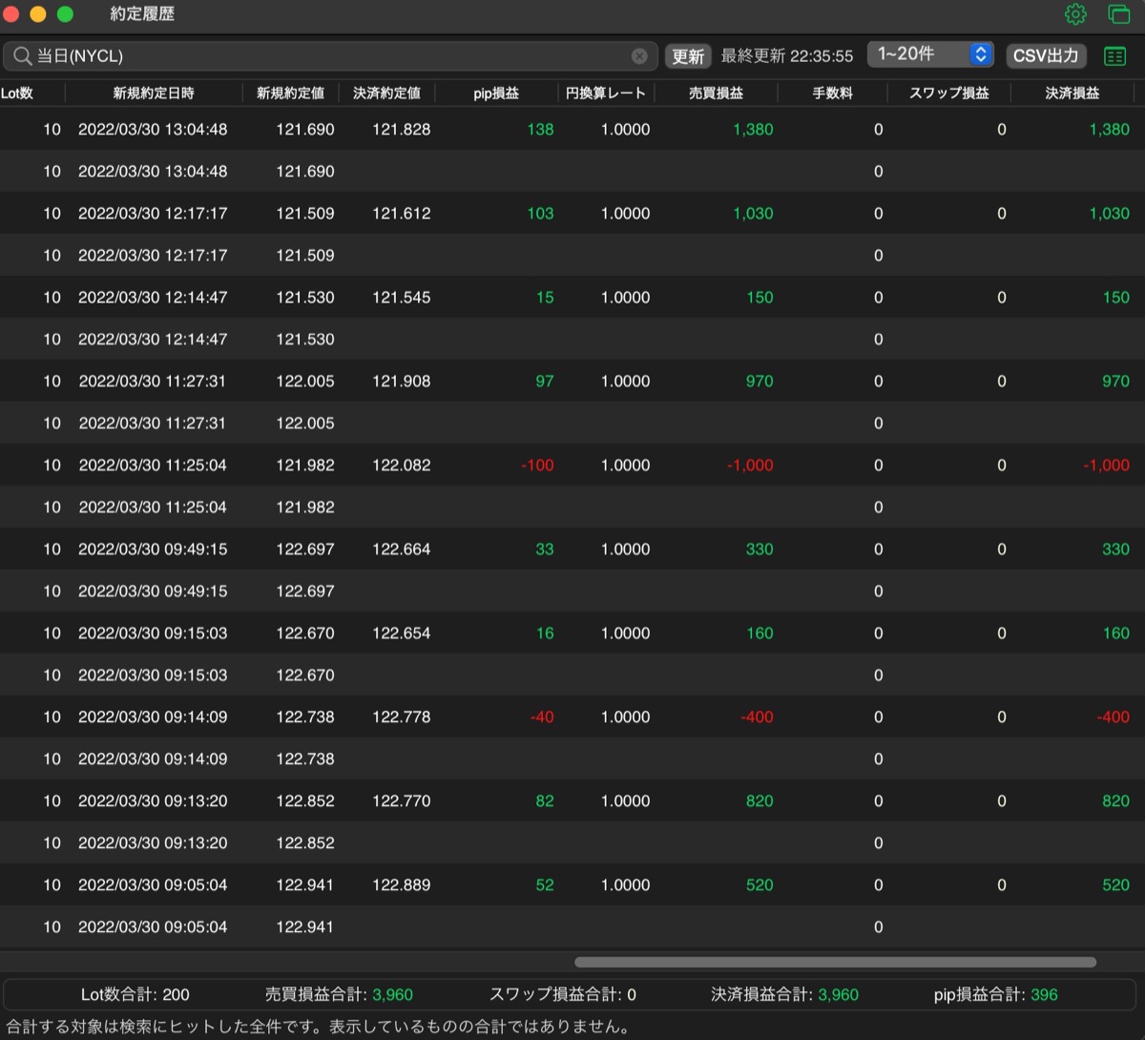Click the closing price cell 122.654
The image size is (1145, 1040).
coord(402,633)
